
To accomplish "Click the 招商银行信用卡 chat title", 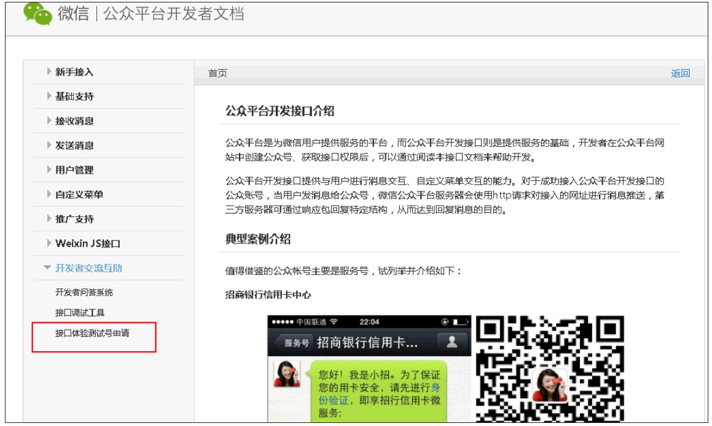I will [x=367, y=343].
